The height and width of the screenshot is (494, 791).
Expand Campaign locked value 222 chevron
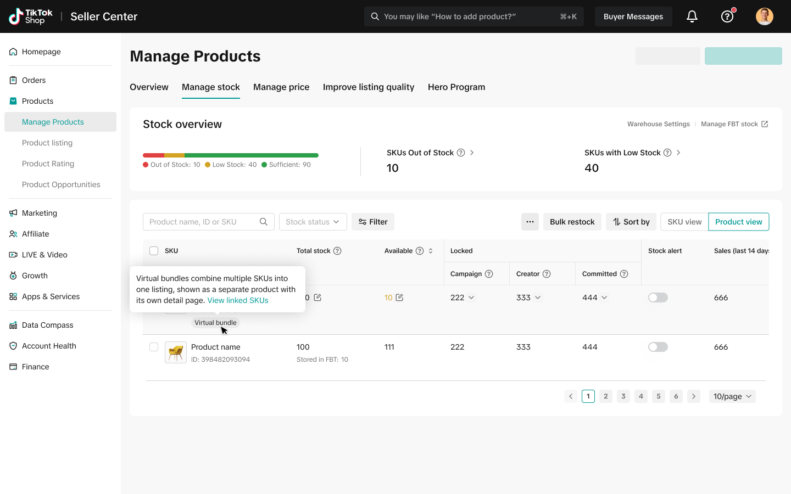[x=471, y=297]
